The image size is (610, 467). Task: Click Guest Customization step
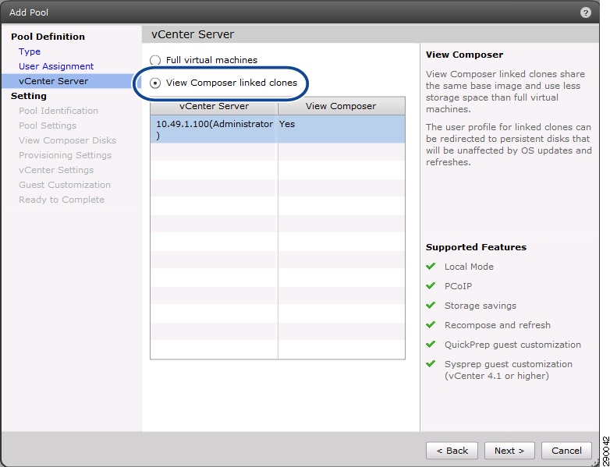(65, 185)
